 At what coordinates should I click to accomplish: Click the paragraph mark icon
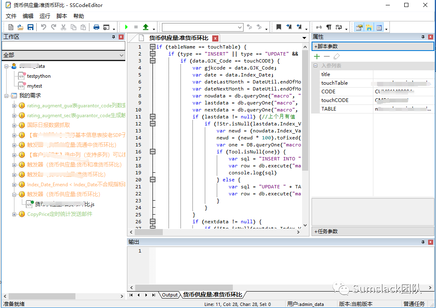click(328, 27)
